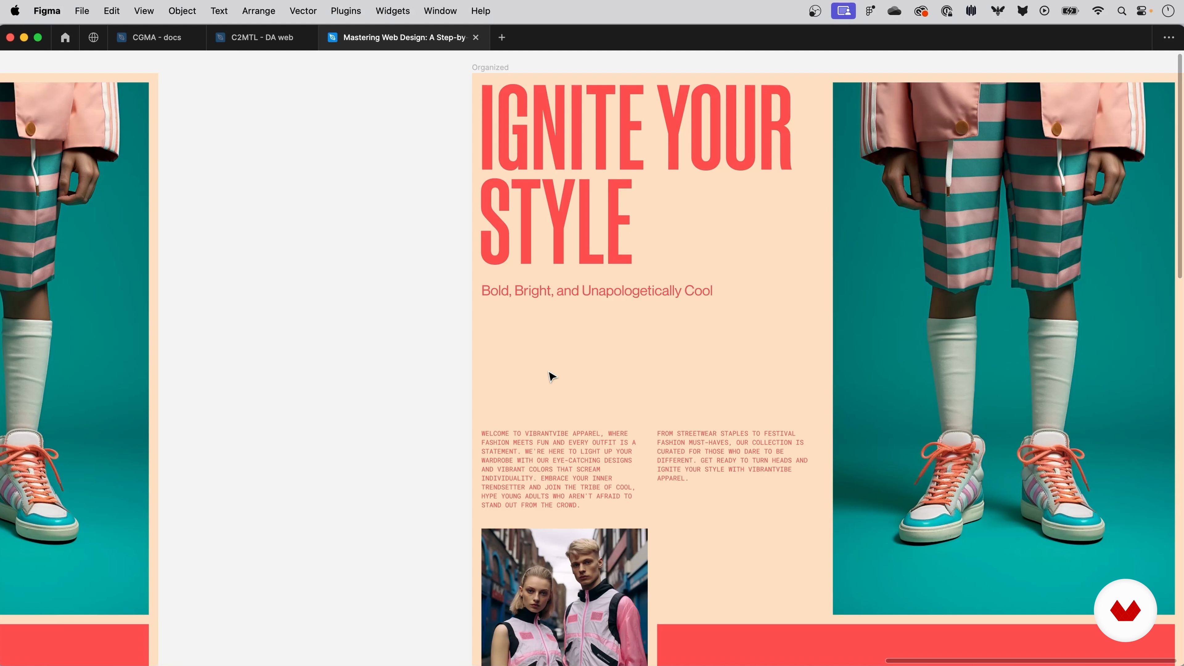Select the two models street photo
This screenshot has height=666, width=1184.
tap(565, 597)
